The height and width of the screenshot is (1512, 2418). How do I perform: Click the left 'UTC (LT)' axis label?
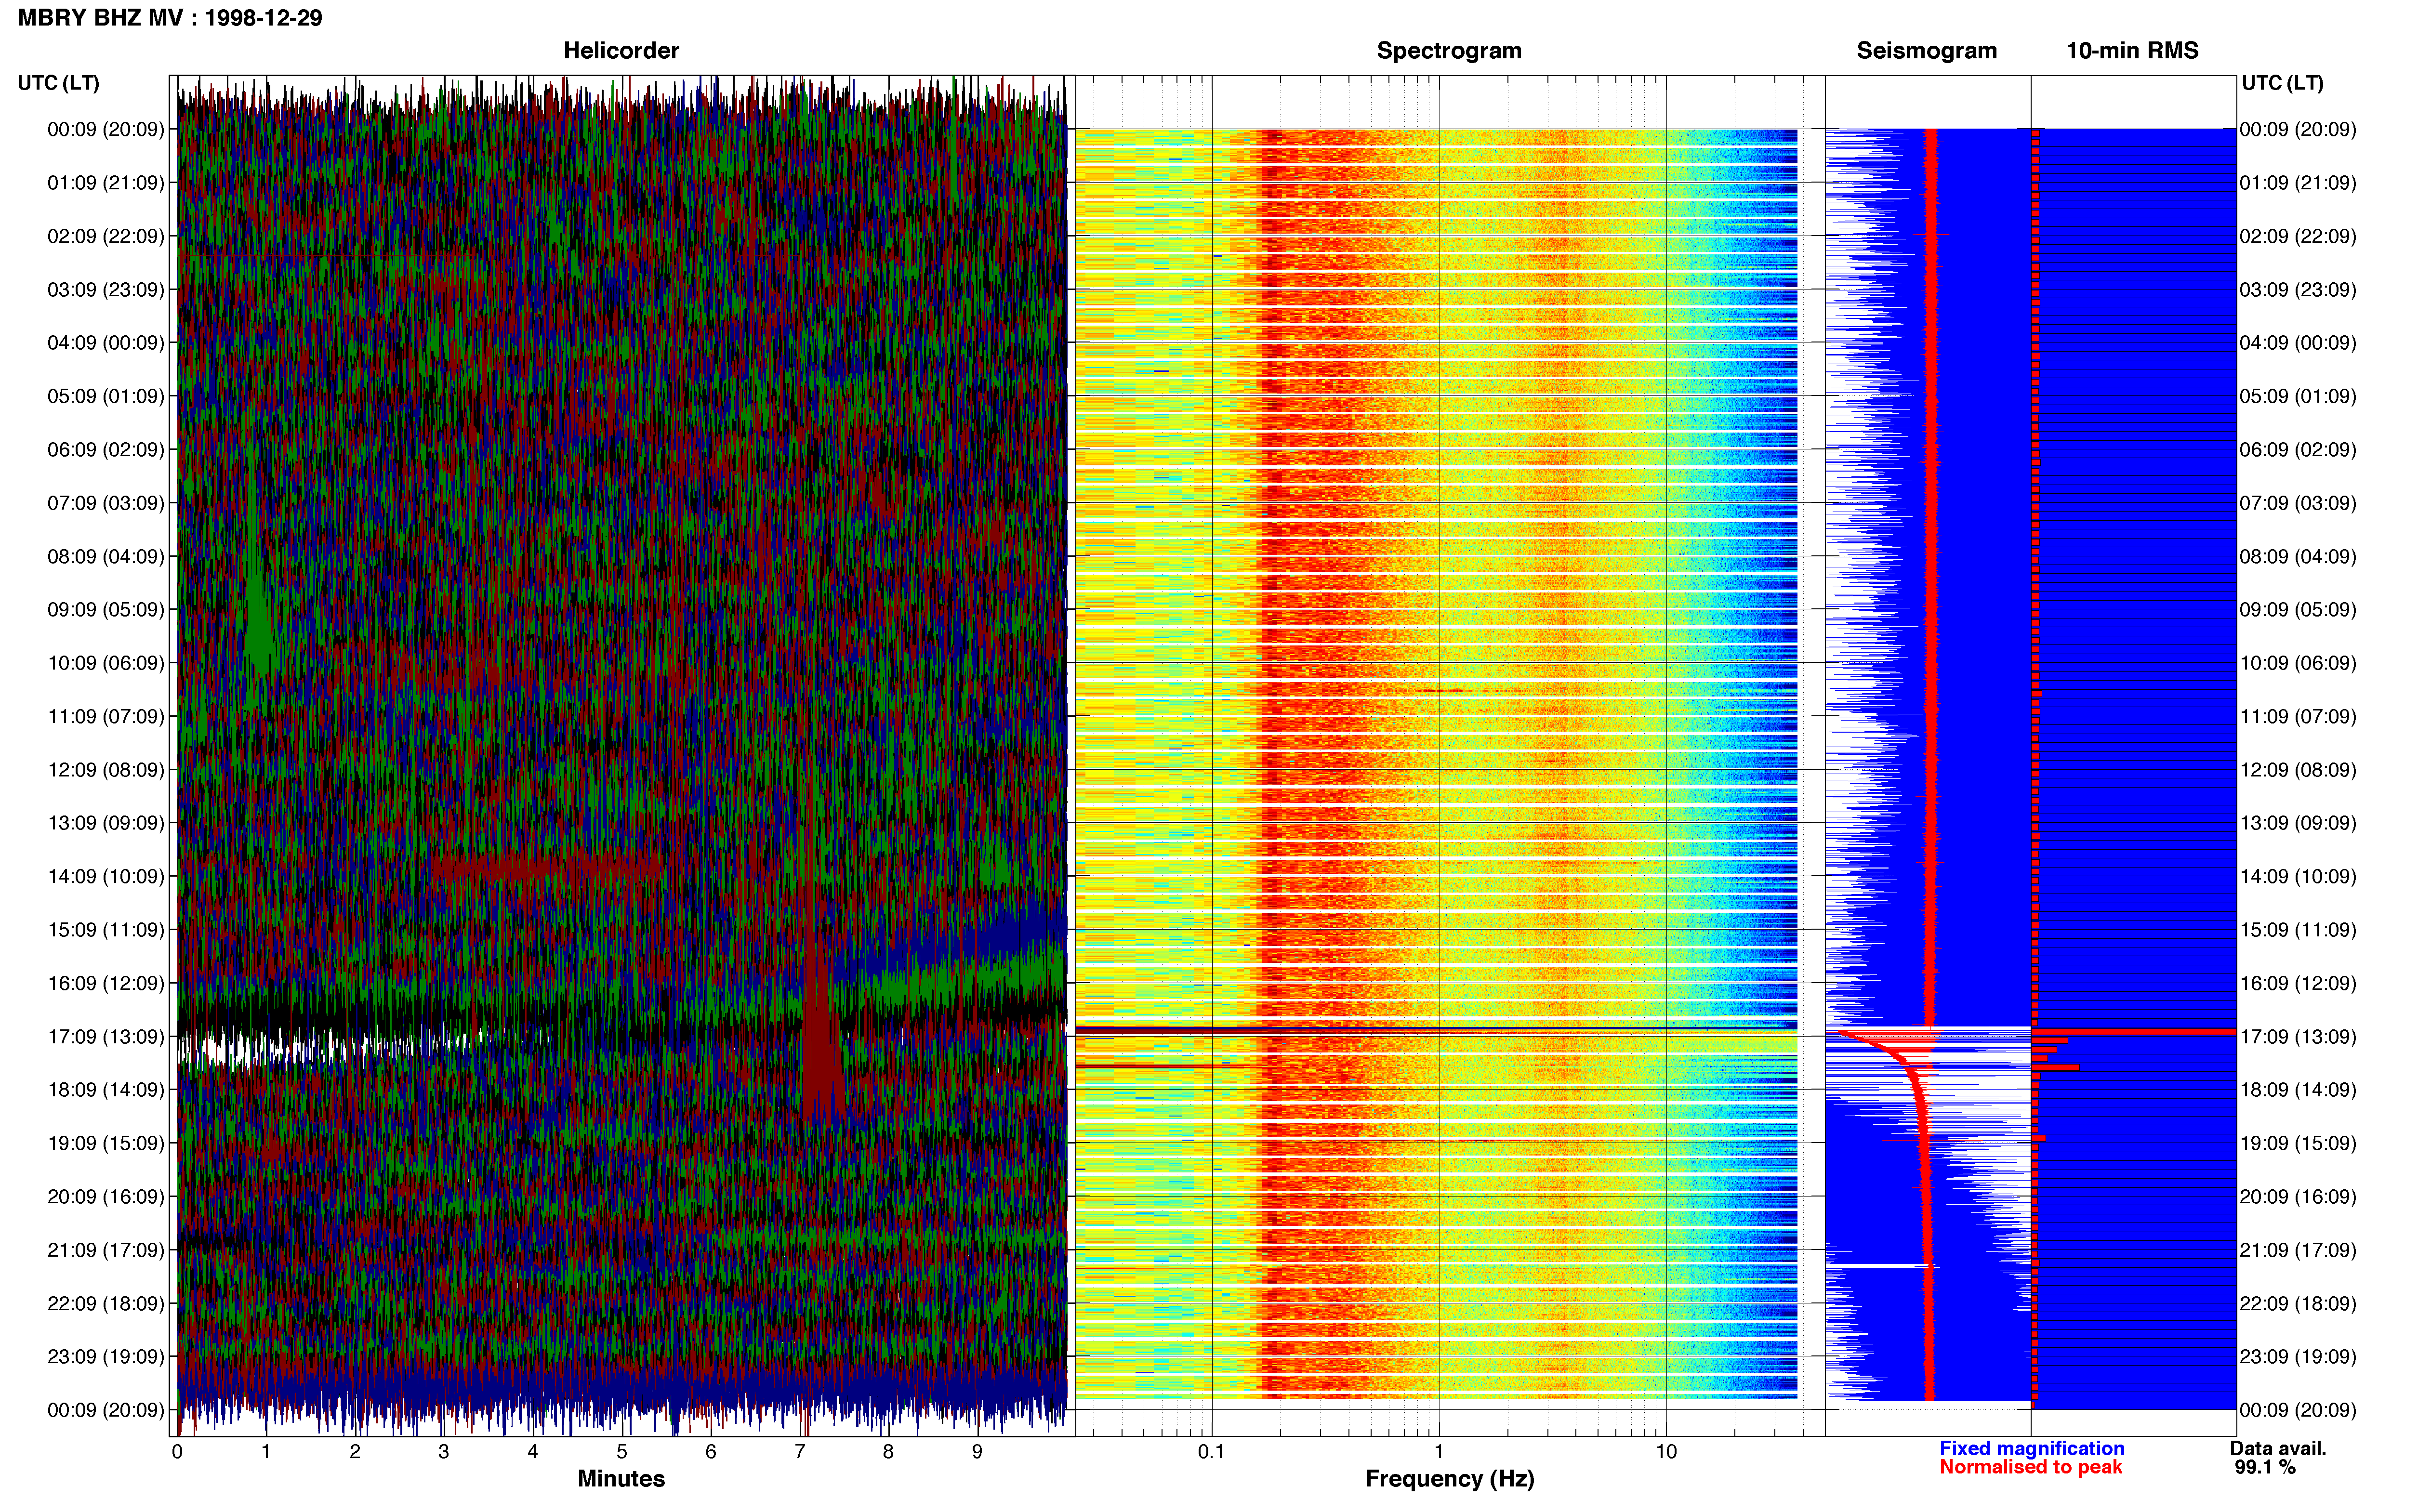[59, 83]
